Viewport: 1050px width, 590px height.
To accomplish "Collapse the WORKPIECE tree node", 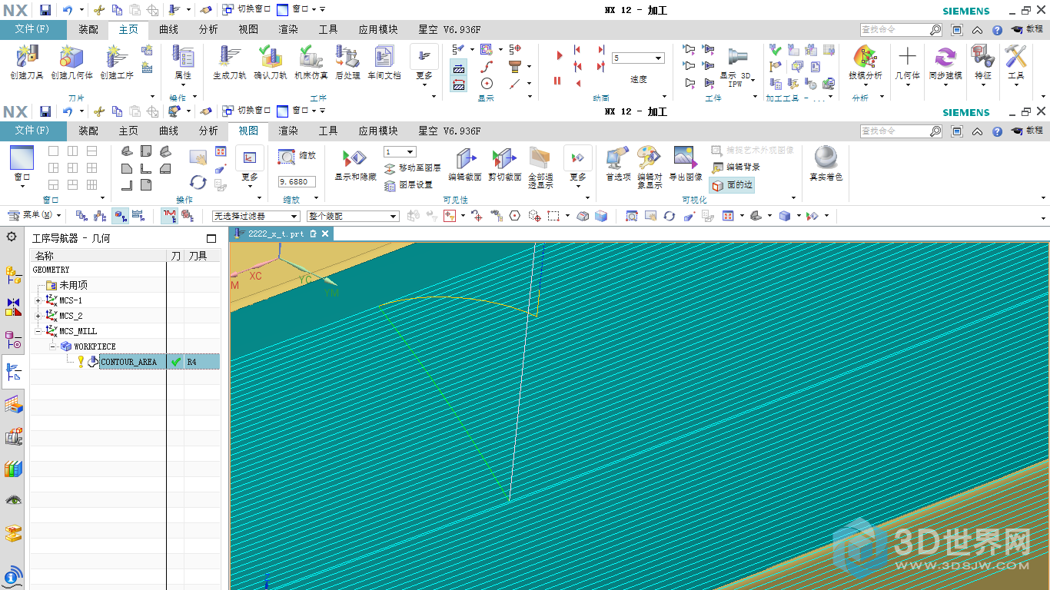I will [53, 346].
